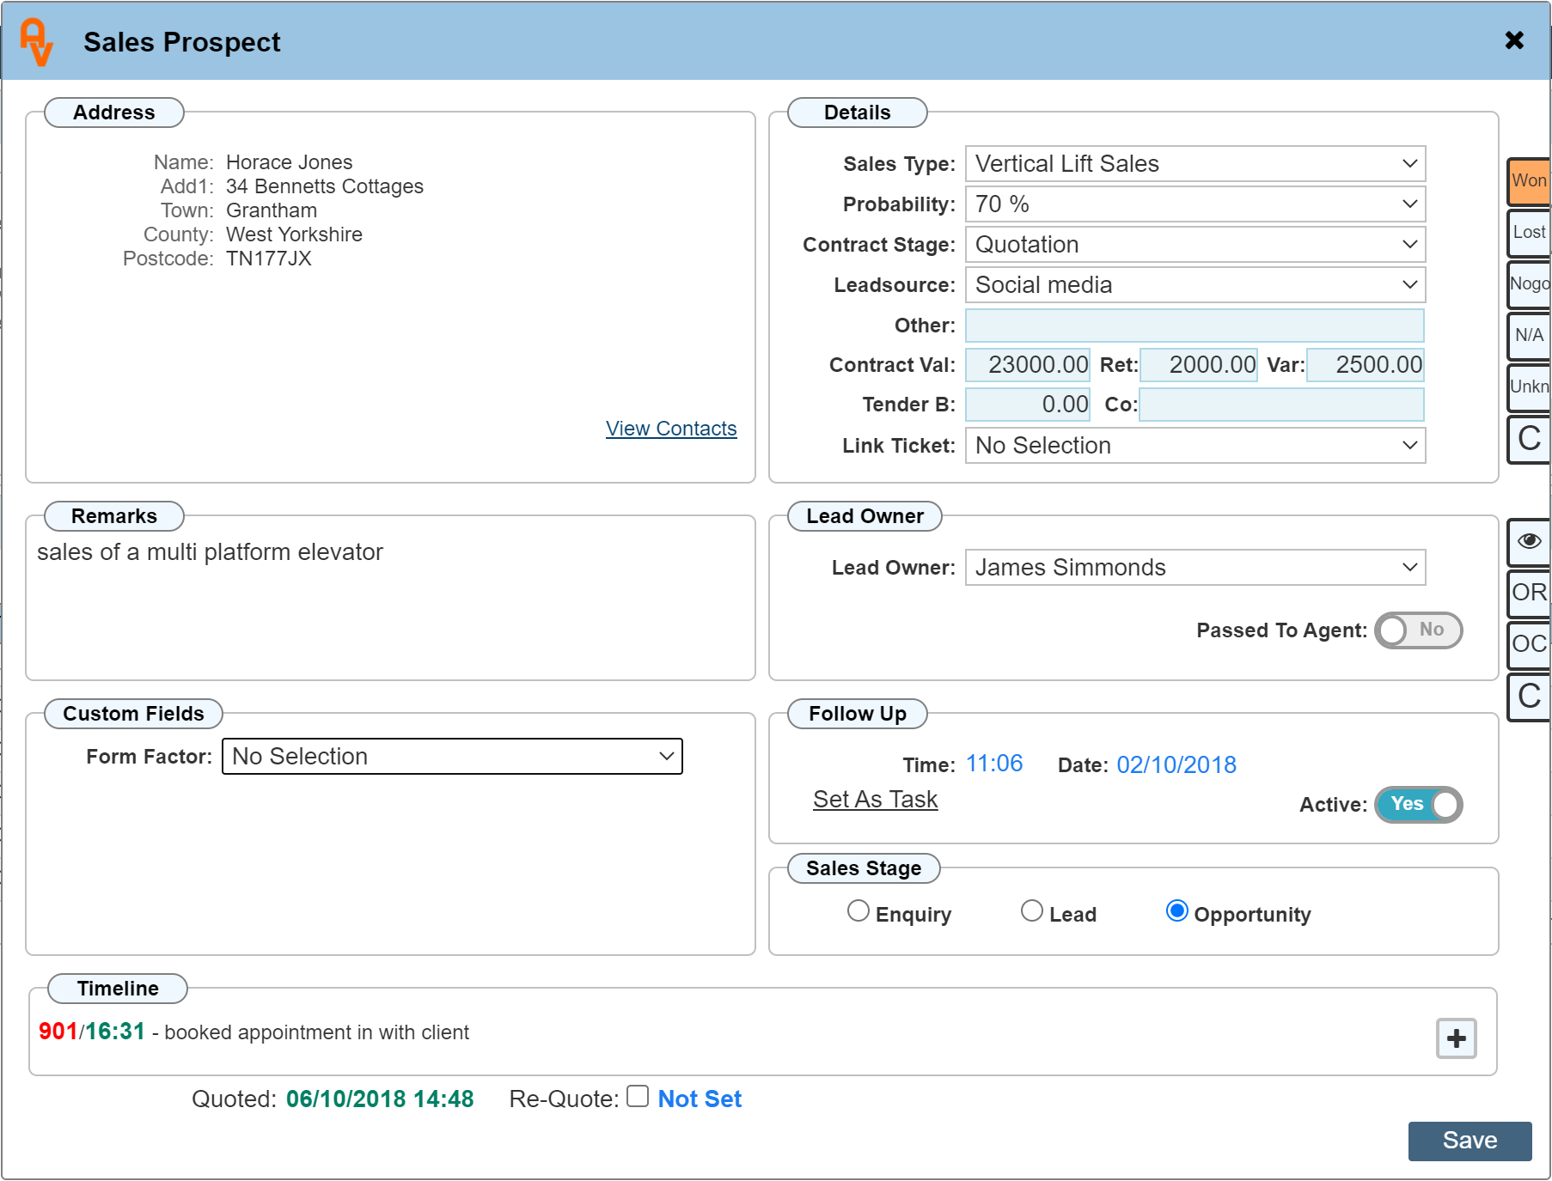Click the Lead Owner section label
Image resolution: width=1552 pixels, height=1181 pixels.
point(865,516)
